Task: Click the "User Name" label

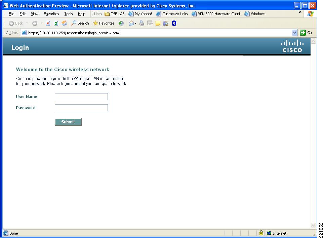Action: [x=26, y=96]
